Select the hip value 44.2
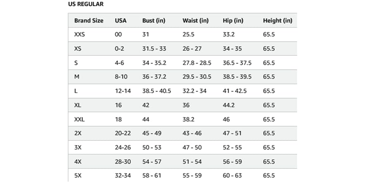 (x=228, y=105)
